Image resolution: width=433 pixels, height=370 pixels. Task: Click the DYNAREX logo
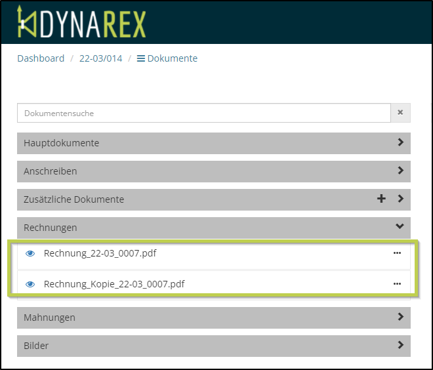coord(81,22)
